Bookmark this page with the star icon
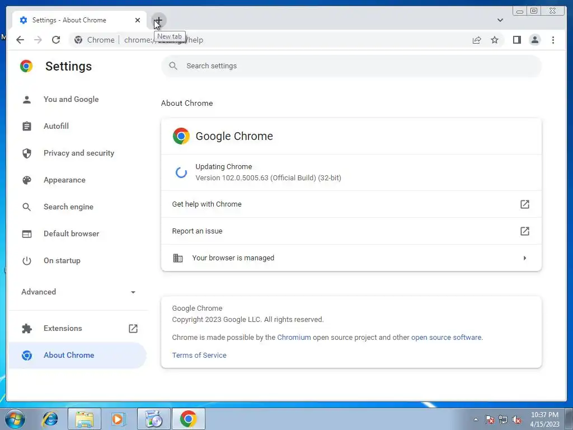Viewport: 573px width, 430px height. tap(495, 40)
